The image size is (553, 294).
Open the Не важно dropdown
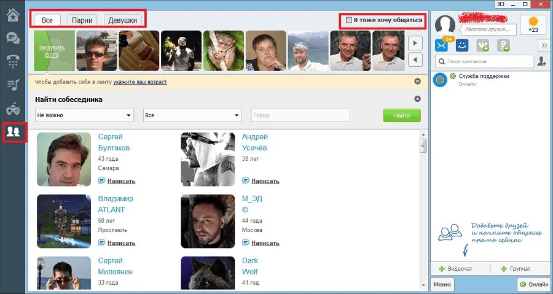(x=84, y=115)
